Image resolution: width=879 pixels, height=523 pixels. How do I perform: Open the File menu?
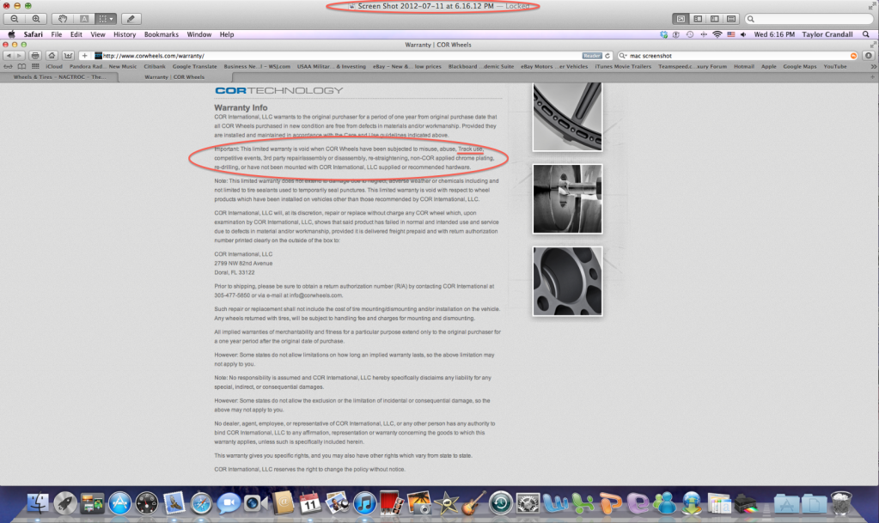click(57, 34)
